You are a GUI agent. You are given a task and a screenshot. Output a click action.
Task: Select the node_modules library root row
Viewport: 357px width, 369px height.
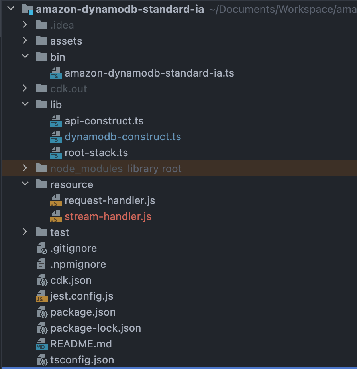click(x=179, y=168)
